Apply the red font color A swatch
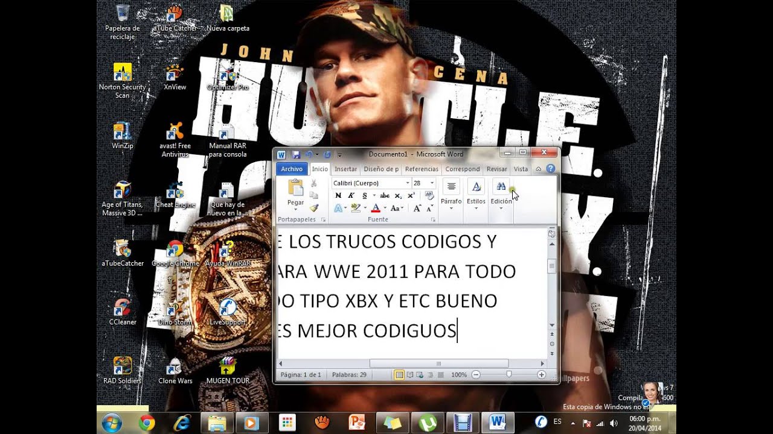This screenshot has width=773, height=434. coord(376,209)
